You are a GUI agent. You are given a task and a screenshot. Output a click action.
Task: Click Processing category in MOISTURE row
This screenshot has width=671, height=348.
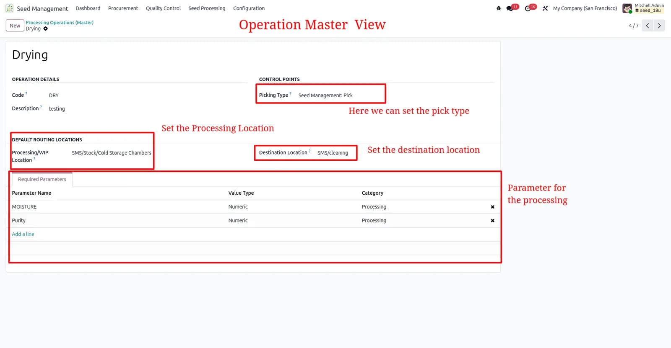click(x=374, y=207)
